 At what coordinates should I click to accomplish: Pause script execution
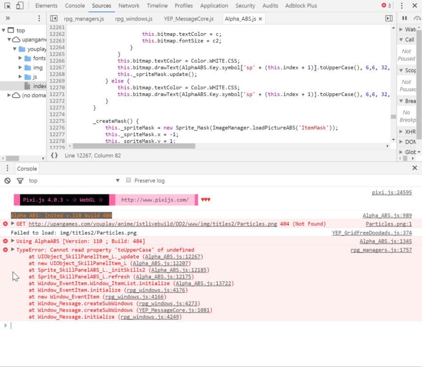[405, 18]
